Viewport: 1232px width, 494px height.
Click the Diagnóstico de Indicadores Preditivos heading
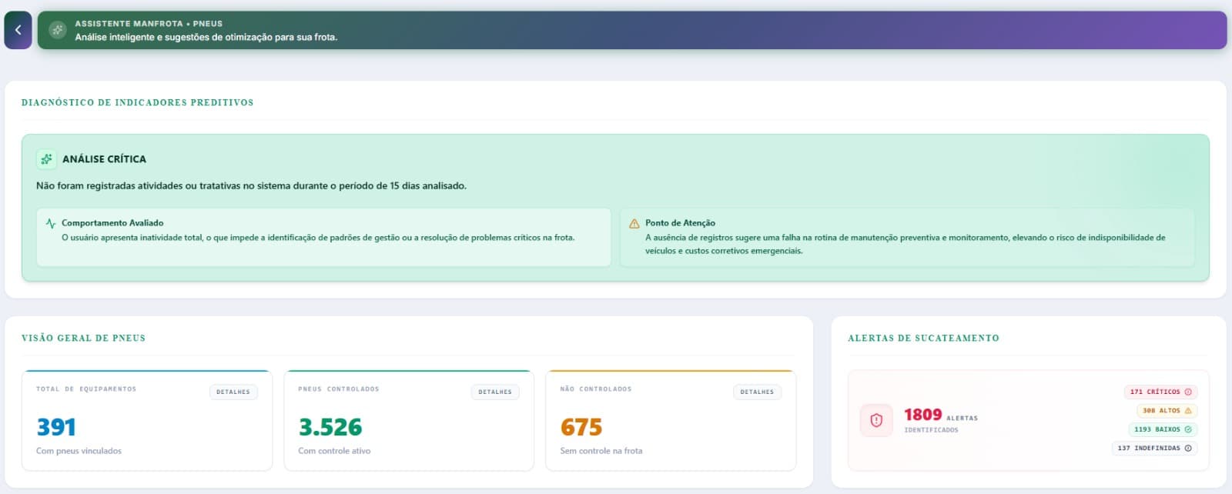point(137,102)
